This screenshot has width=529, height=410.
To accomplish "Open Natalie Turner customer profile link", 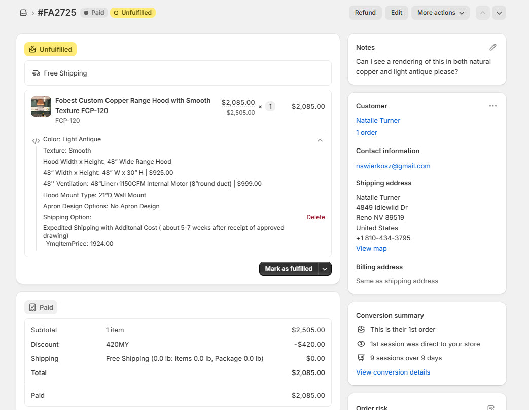I will coord(378,121).
